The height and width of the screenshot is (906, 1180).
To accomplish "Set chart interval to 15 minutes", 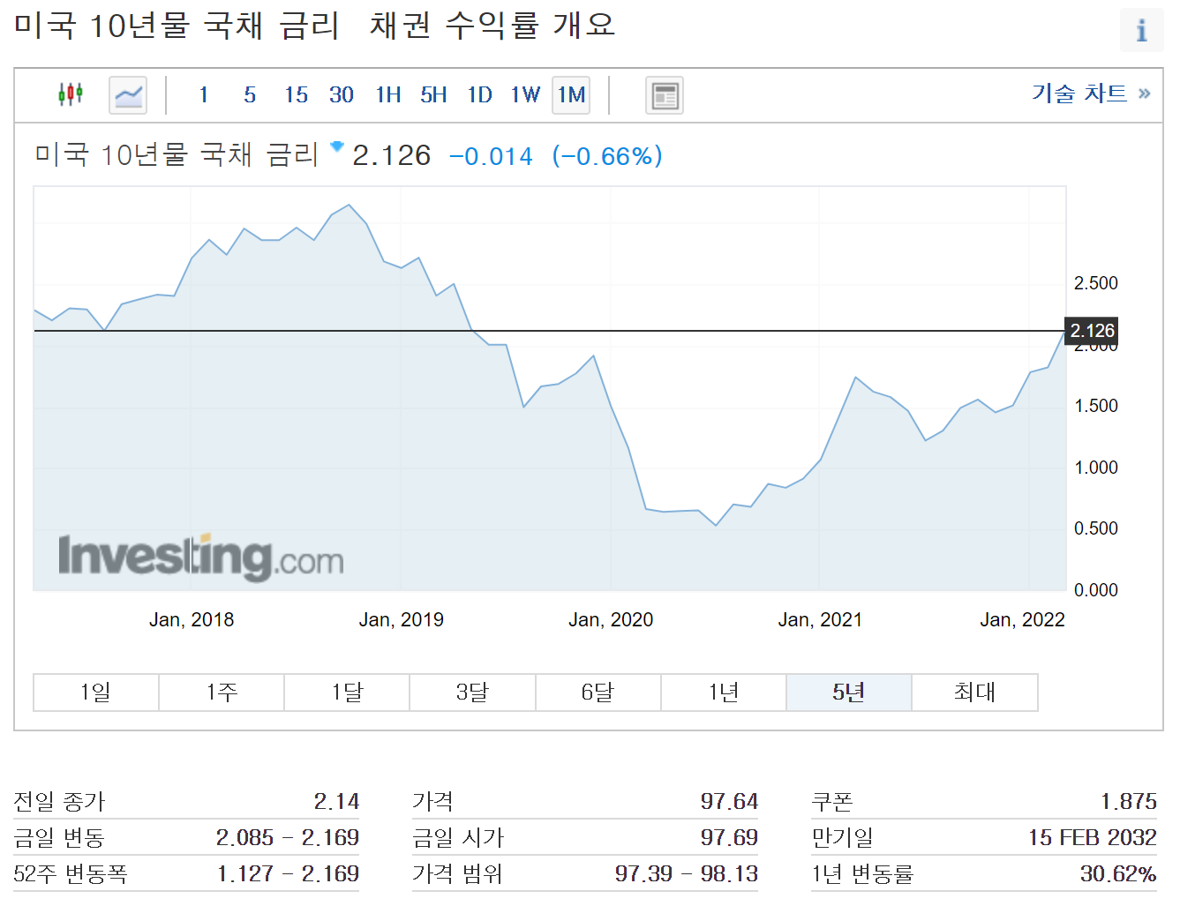I will (x=296, y=94).
